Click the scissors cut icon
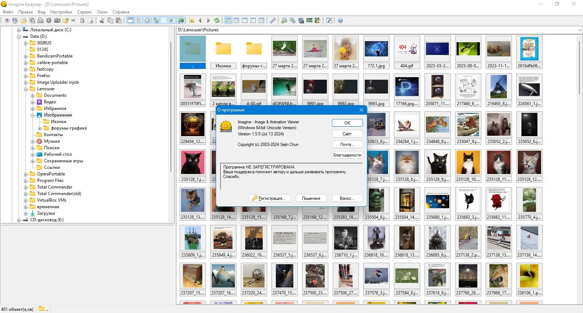Screen dimensions: 583x313 click(x=102, y=20)
